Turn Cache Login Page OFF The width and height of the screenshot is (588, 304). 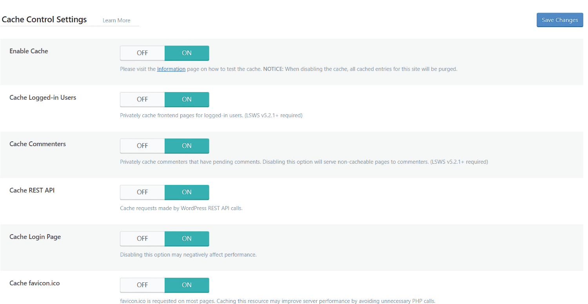(x=142, y=239)
